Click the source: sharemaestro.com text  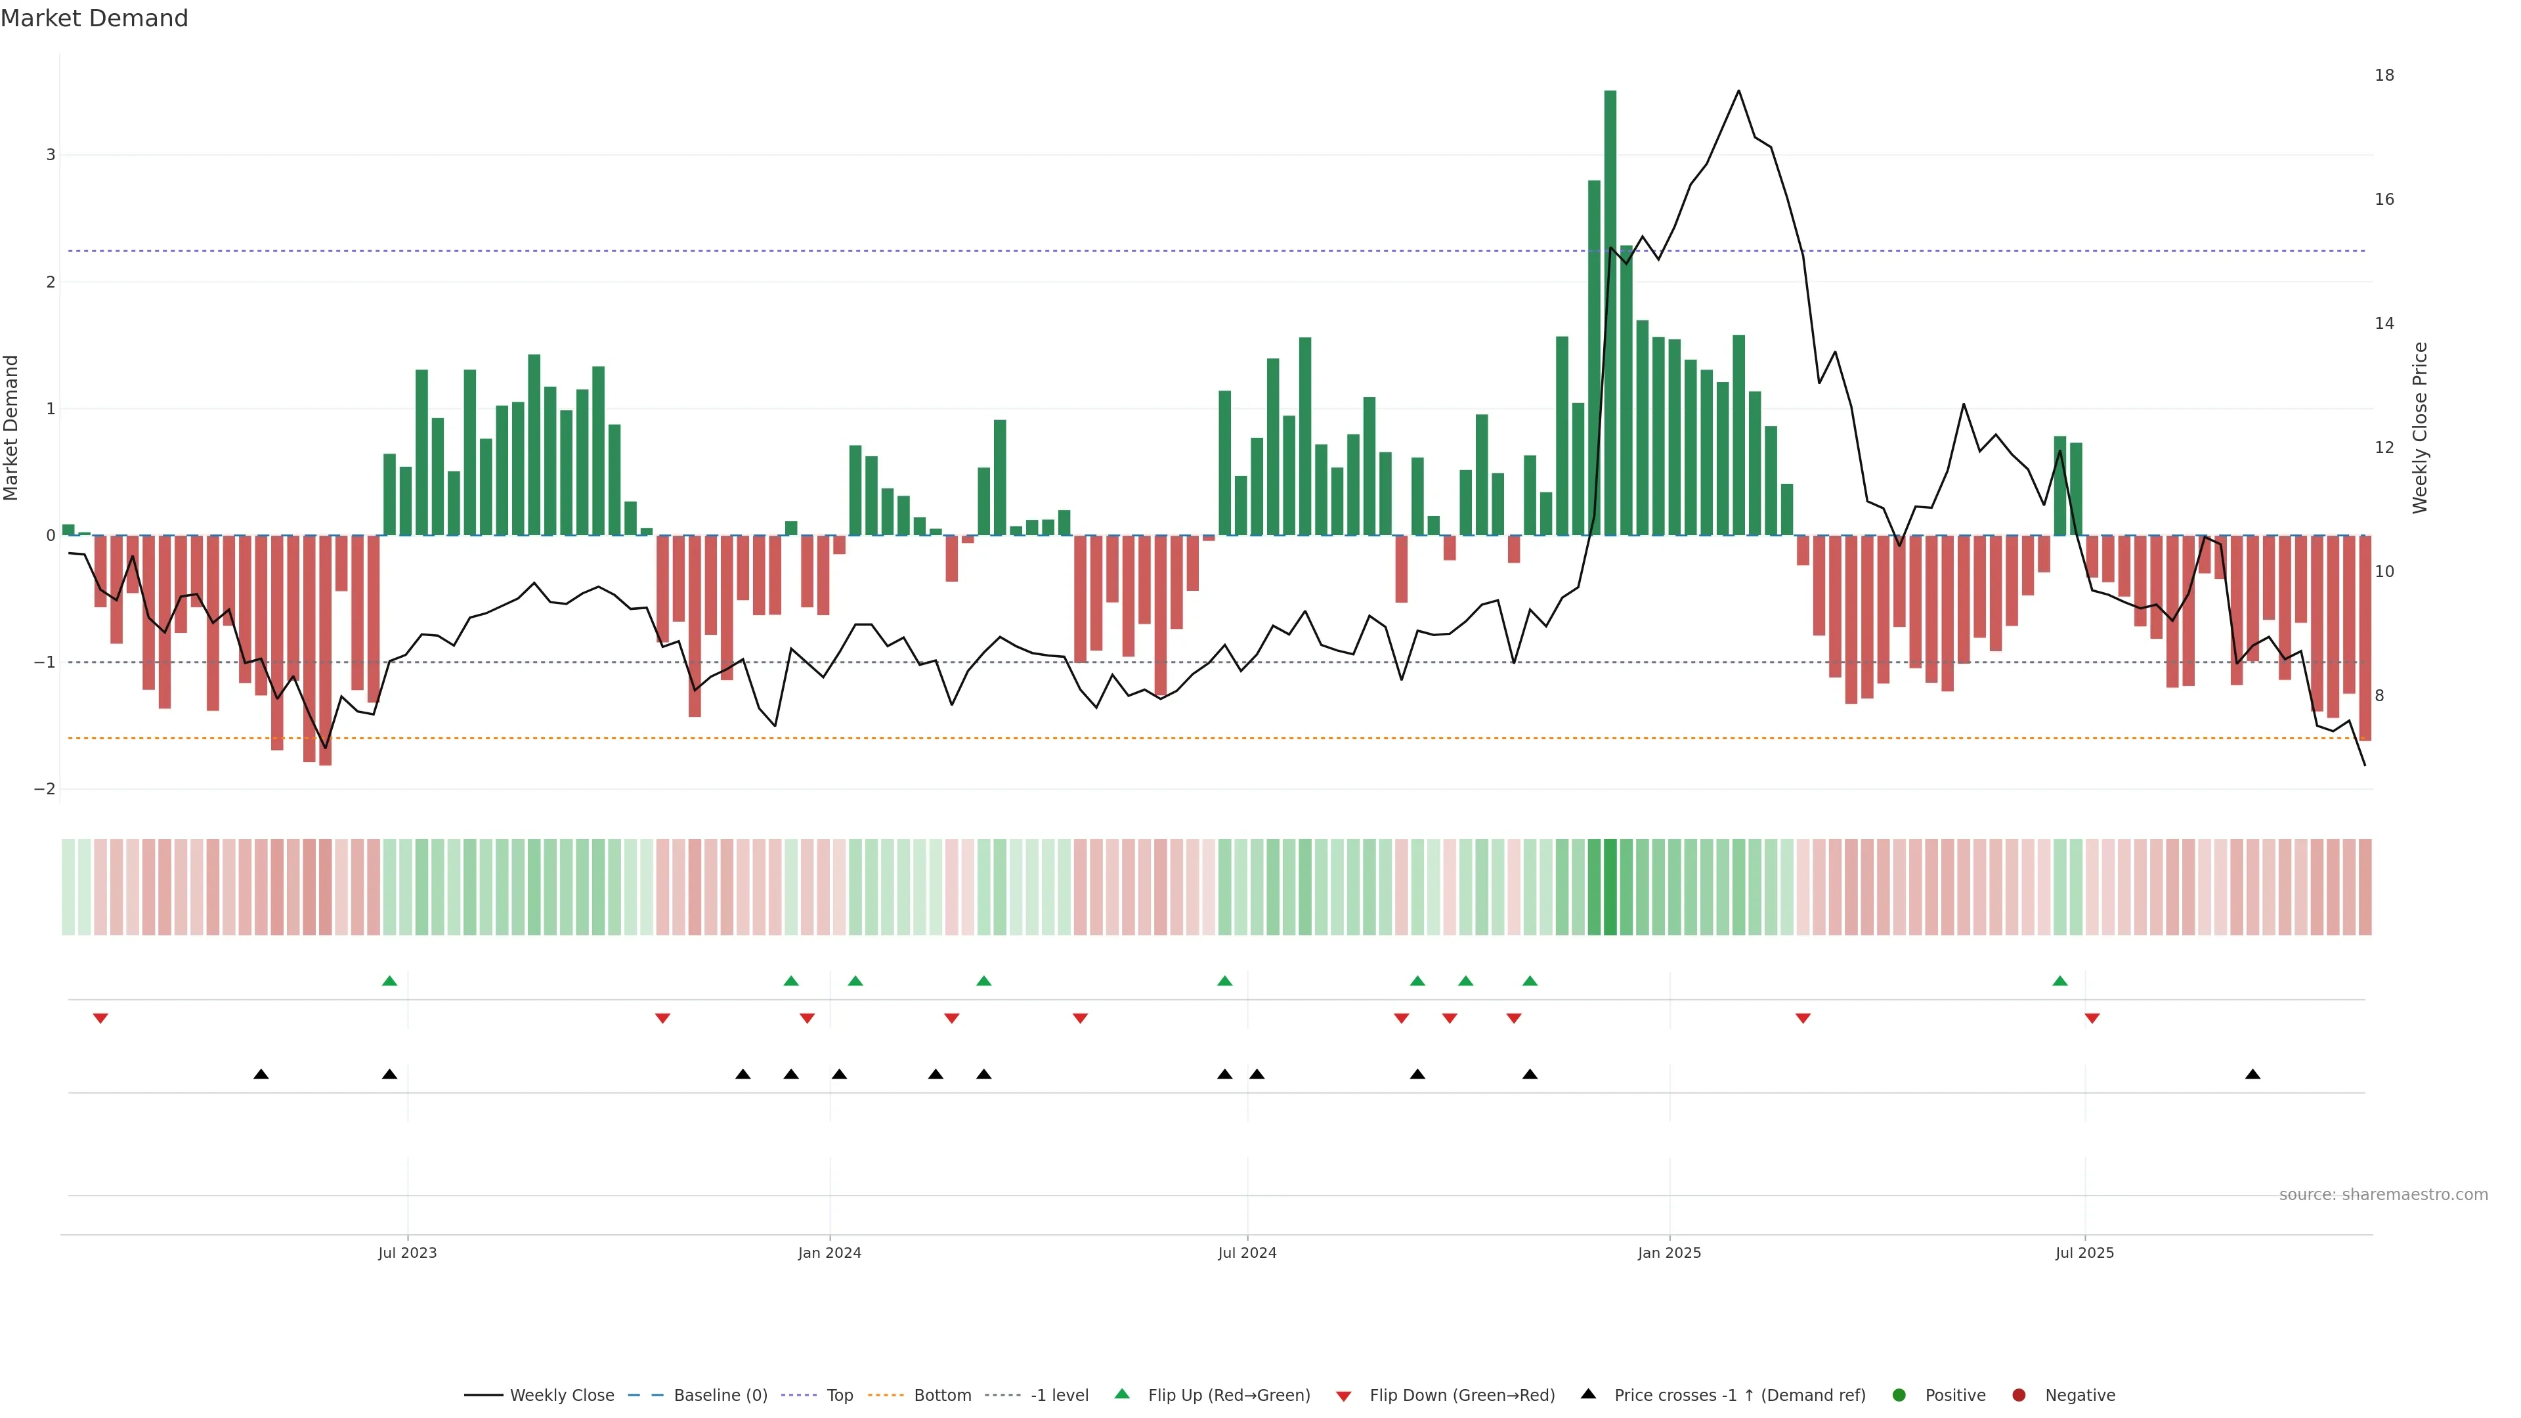pyautogui.click(x=2383, y=1195)
